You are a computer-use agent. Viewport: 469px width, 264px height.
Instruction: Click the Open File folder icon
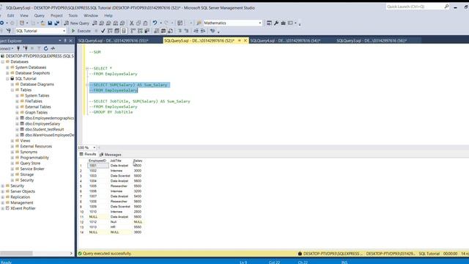click(x=43, y=23)
